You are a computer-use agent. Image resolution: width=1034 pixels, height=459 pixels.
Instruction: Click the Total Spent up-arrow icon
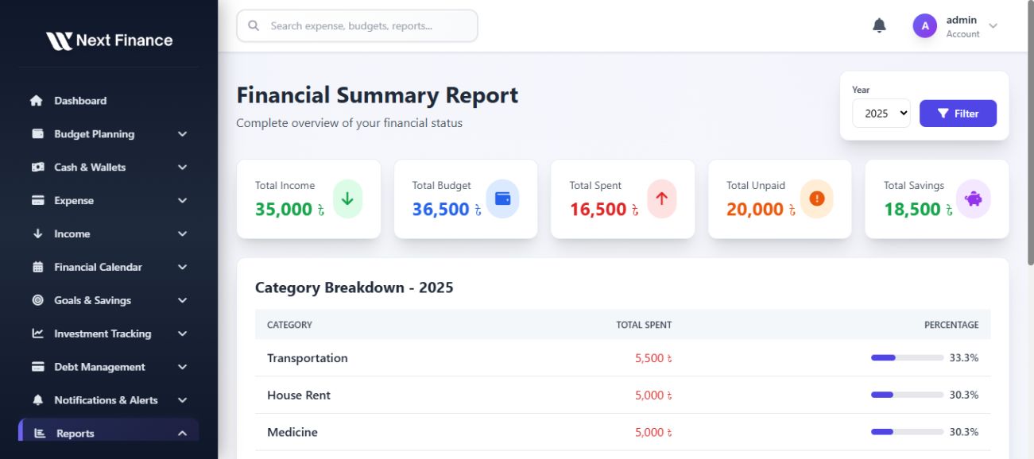pos(661,199)
